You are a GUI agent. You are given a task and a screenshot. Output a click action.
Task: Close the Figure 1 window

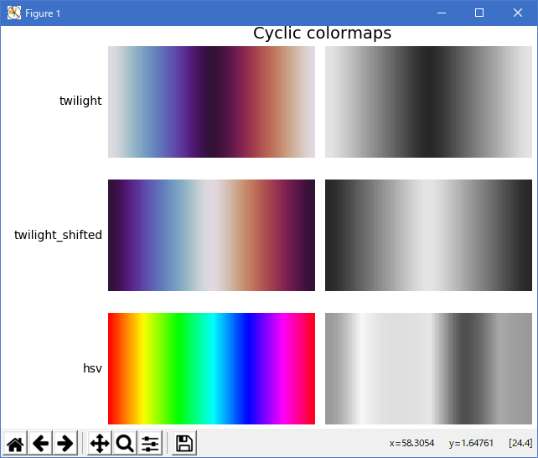518,13
